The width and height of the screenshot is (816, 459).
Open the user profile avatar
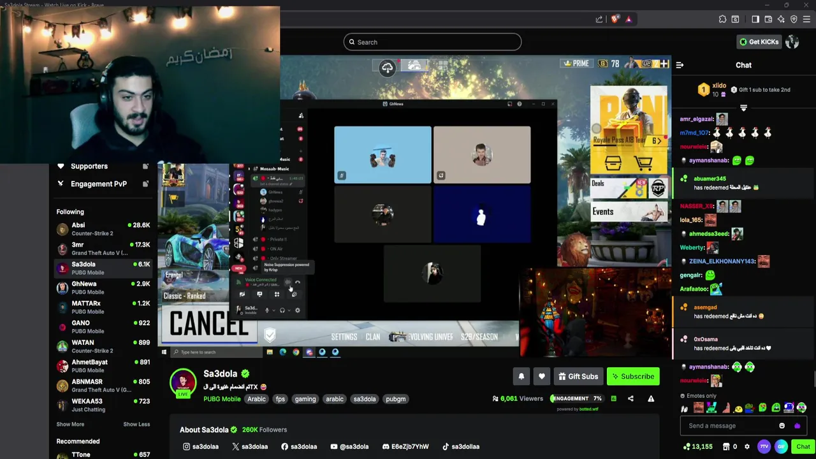(x=792, y=42)
